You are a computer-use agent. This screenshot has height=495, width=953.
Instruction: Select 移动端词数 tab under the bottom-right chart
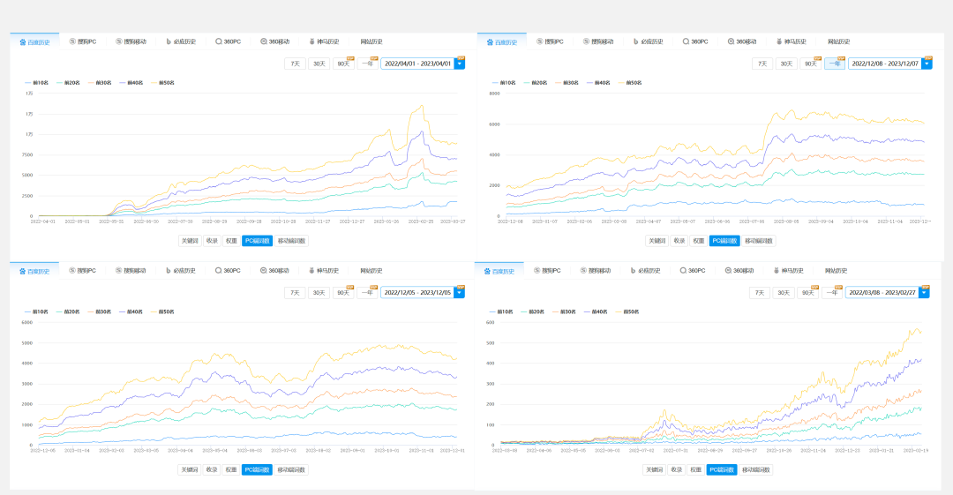756,470
